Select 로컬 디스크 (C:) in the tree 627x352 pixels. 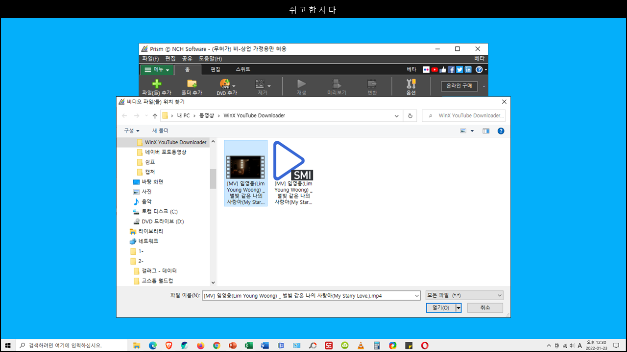[159, 212]
